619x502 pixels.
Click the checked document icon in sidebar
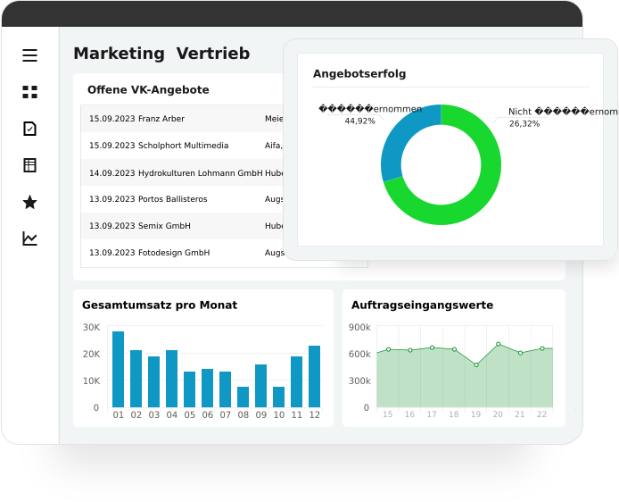(30, 129)
